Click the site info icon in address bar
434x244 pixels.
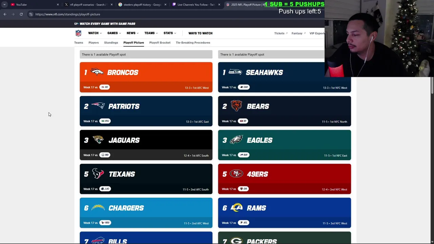[31, 14]
